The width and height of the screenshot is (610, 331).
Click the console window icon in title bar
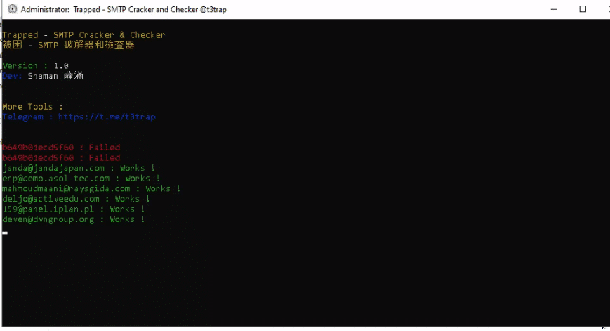point(13,9)
